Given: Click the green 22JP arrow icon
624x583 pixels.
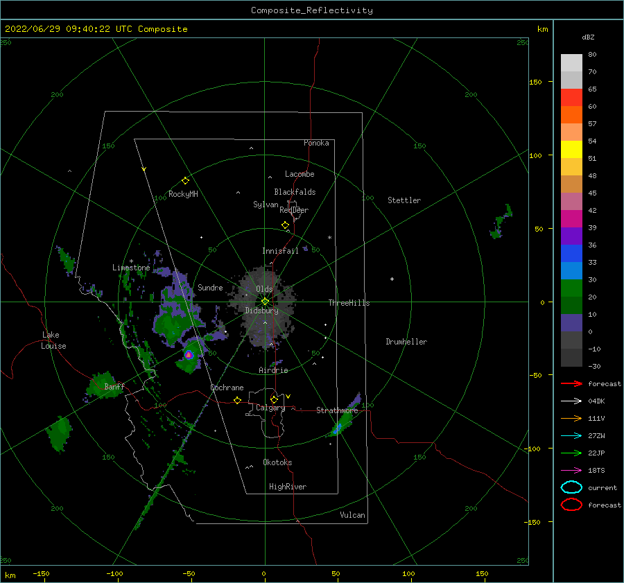Looking at the screenshot, I should pyautogui.click(x=571, y=453).
